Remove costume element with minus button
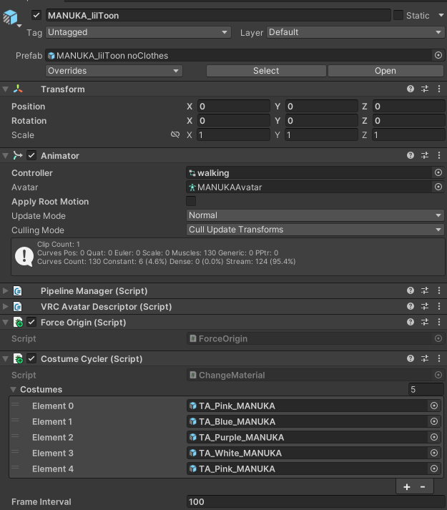447x510 pixels. (x=423, y=487)
